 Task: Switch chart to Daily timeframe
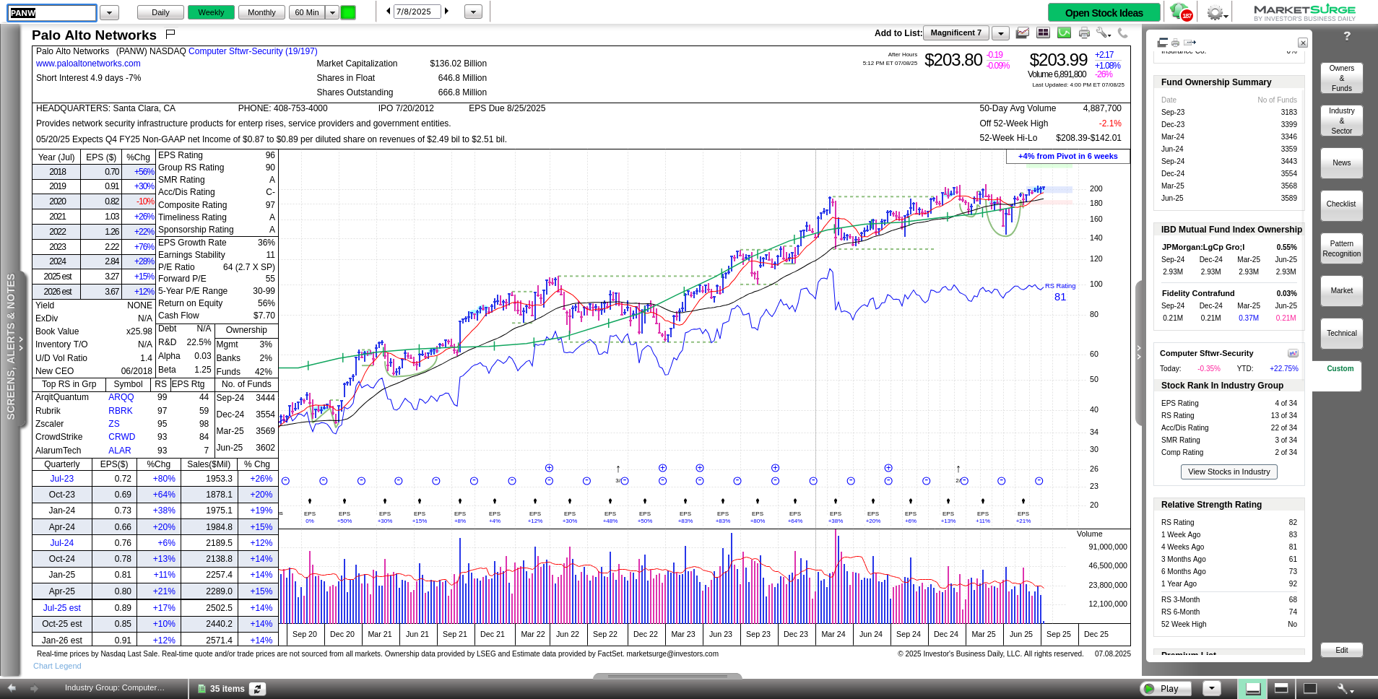[160, 12]
